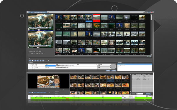Click the lower food thumbnail grid's scrollbar
177x110 pixels.
[130, 84]
